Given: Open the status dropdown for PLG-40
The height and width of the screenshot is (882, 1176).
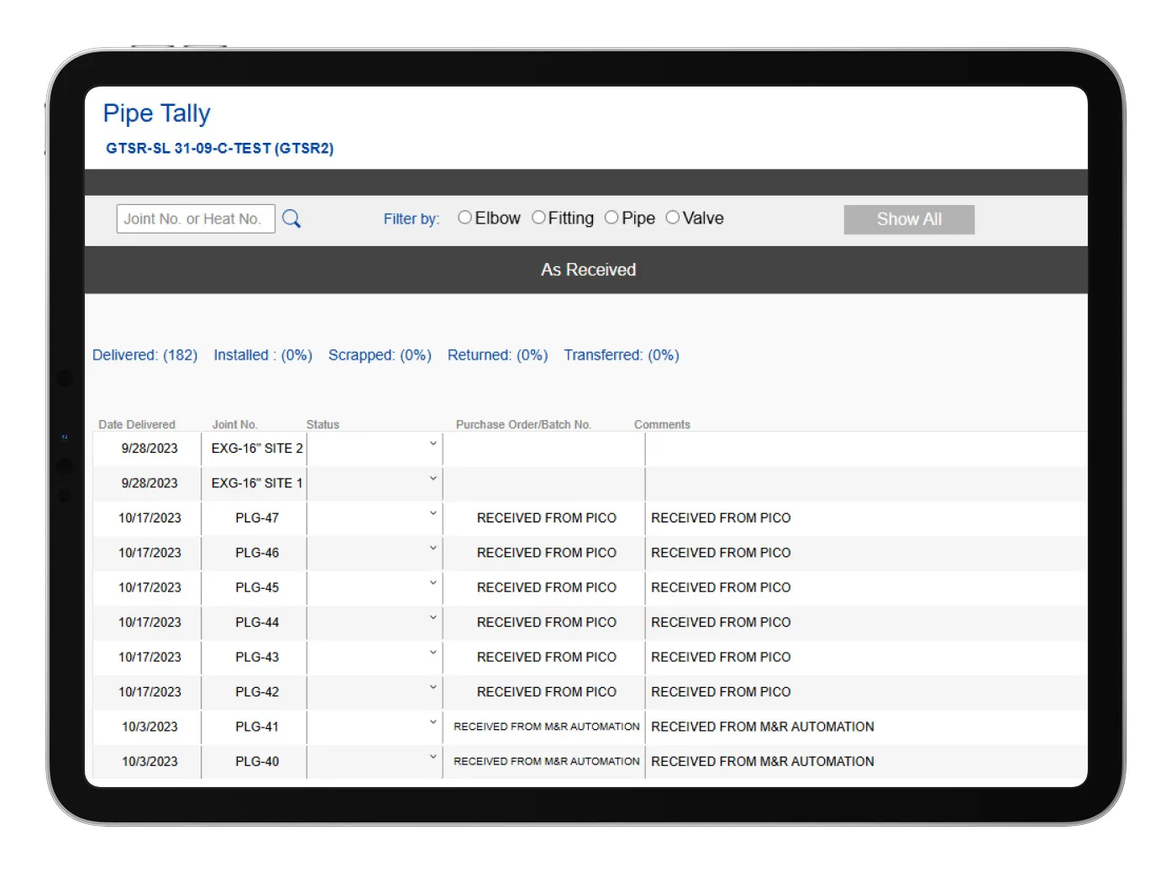Looking at the screenshot, I should 432,757.
